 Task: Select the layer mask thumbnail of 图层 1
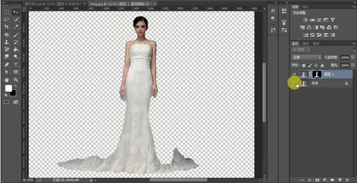pos(317,74)
